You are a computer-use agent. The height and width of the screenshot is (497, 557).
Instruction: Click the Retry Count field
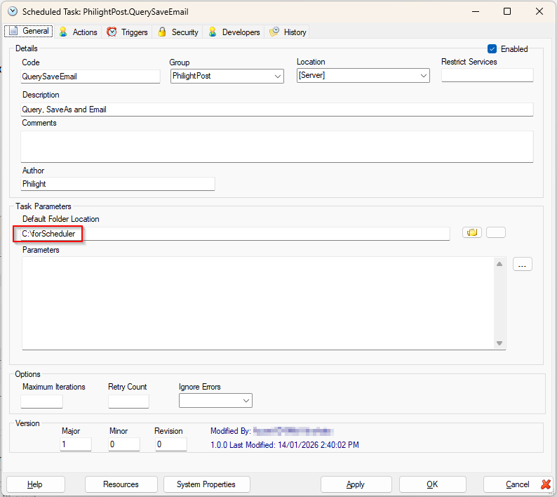[128, 402]
